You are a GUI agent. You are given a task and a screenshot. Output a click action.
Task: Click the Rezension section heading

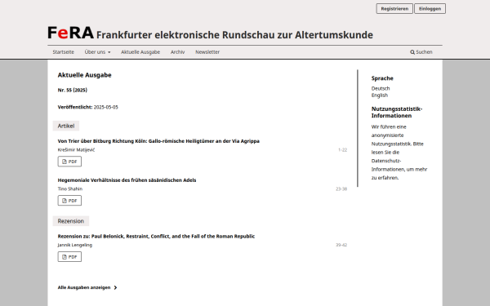71,221
